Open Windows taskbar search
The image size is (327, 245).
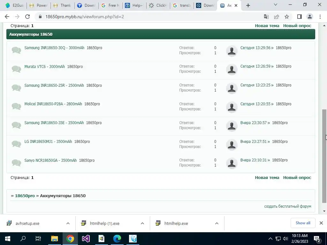[x=23, y=239]
